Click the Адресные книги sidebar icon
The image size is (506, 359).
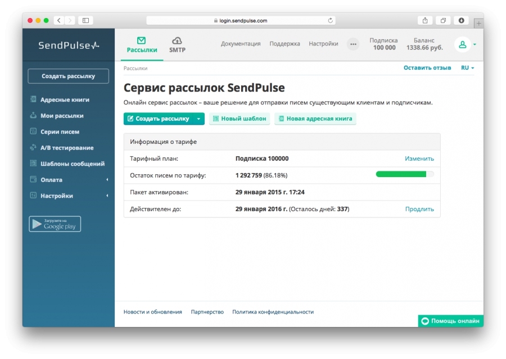click(33, 99)
